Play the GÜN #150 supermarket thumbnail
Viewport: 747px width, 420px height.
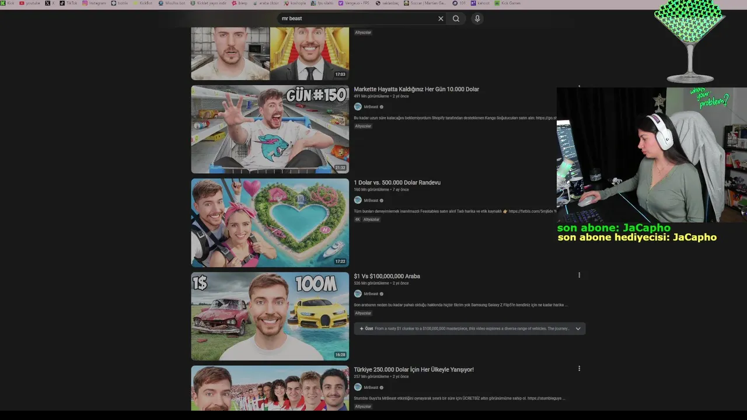point(270,129)
